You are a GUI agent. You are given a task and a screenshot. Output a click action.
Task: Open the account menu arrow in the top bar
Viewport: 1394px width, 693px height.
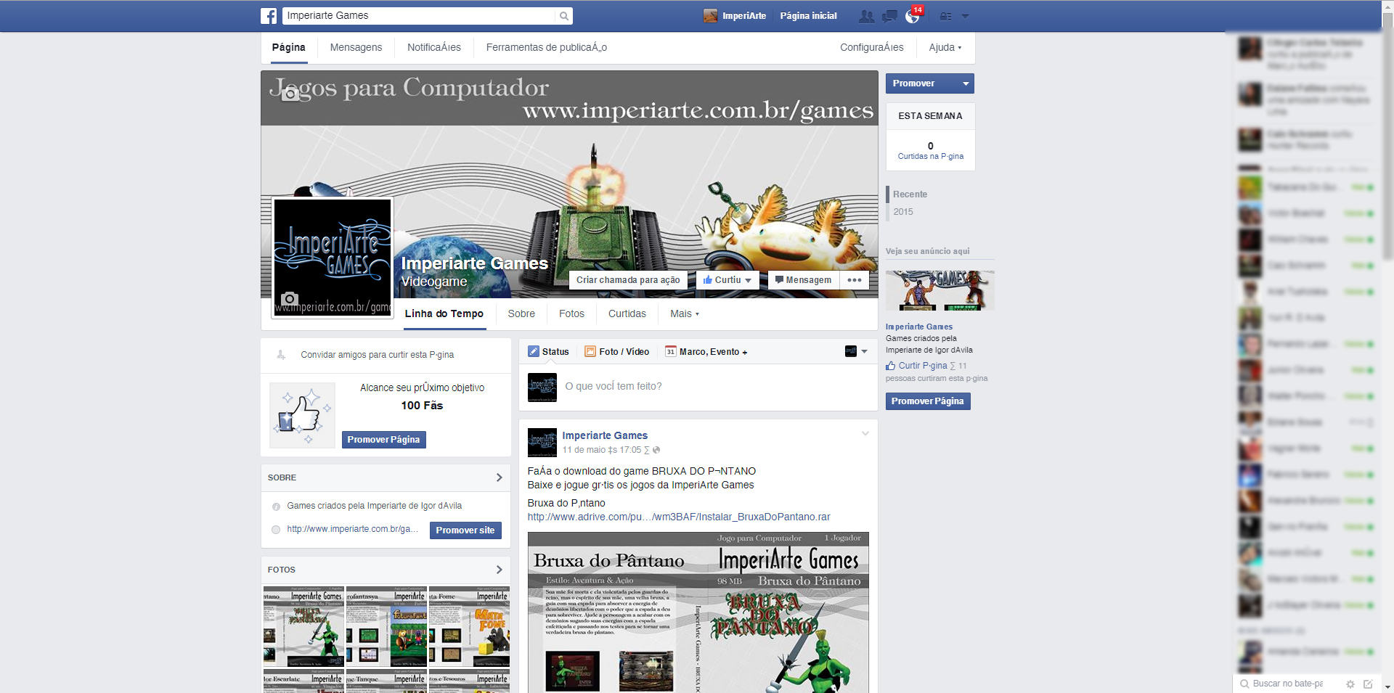coord(965,16)
